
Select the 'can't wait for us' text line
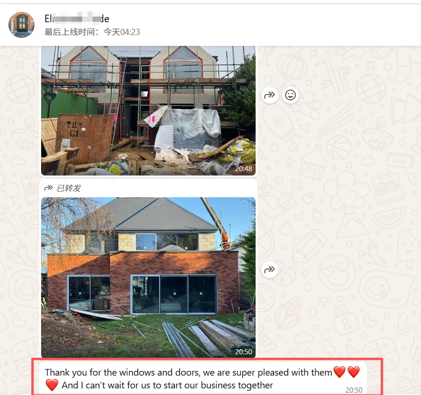[x=167, y=386]
